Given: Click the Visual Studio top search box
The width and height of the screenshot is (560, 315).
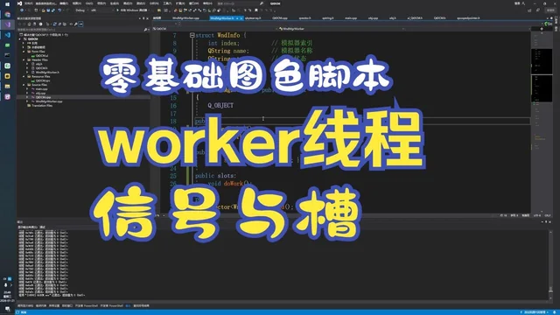Looking at the screenshot, I should (x=240, y=3).
